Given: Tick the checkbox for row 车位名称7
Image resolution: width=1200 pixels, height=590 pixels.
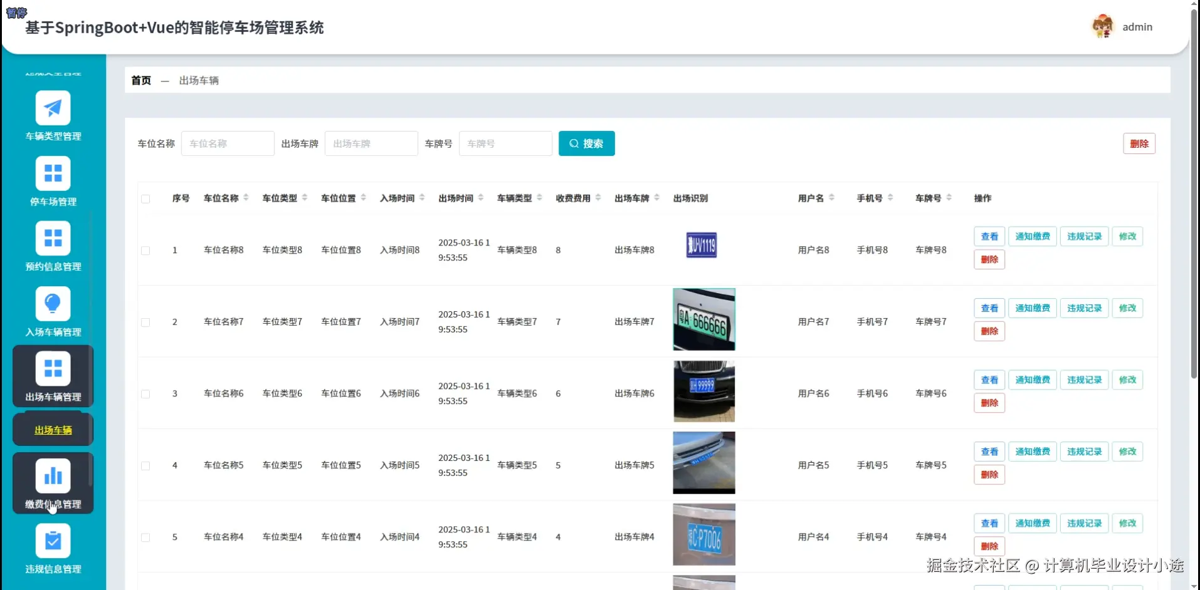Looking at the screenshot, I should pyautogui.click(x=145, y=323).
